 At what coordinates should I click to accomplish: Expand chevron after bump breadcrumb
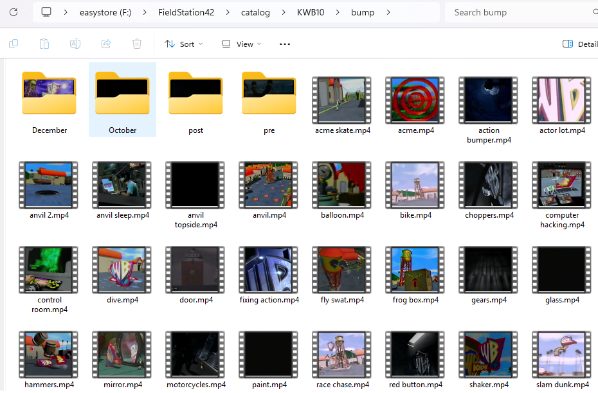point(388,12)
